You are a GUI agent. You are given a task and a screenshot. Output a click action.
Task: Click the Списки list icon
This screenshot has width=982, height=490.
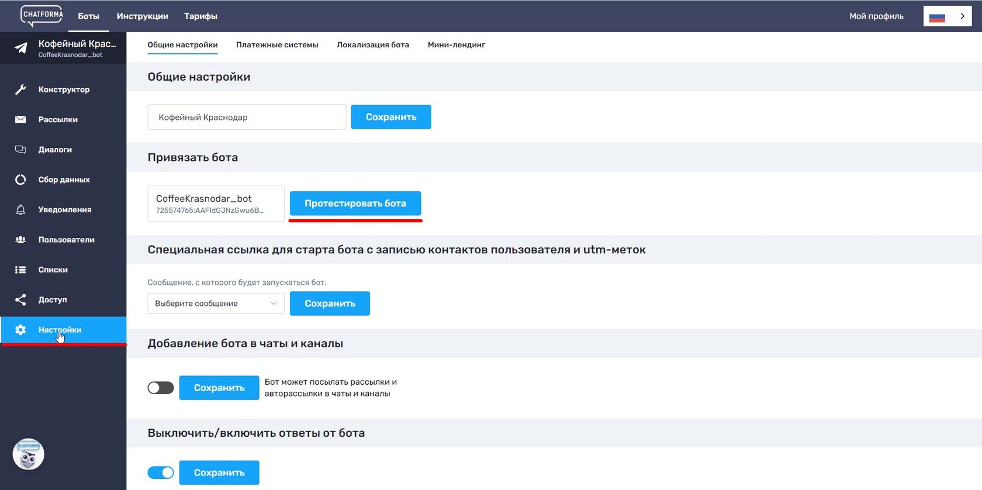(20, 270)
